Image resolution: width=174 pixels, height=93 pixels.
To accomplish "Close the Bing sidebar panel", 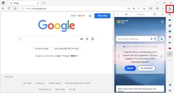I will point(163,14).
